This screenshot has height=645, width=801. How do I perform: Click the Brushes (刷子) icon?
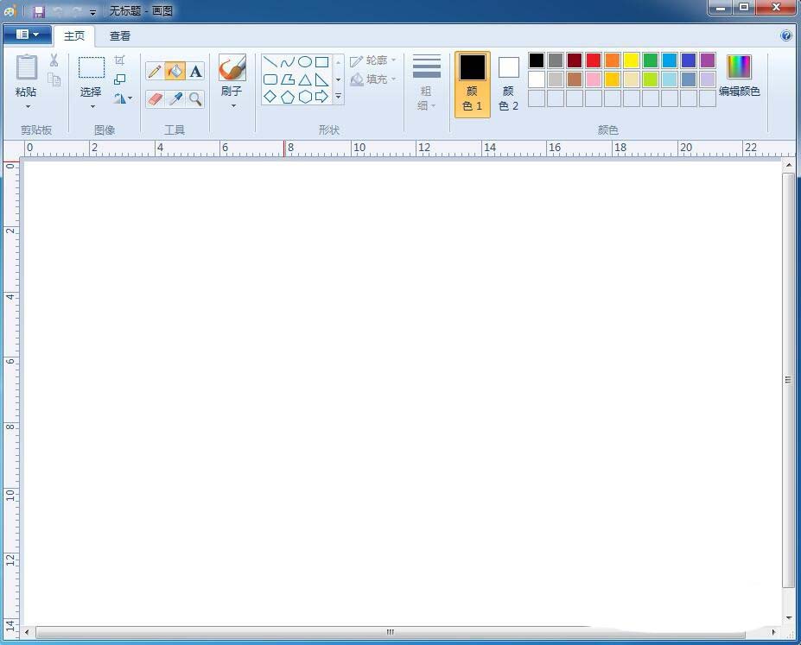[x=232, y=68]
